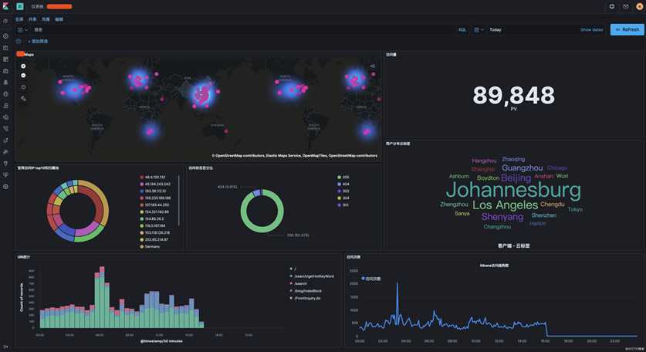Image resolution: width=646 pixels, height=352 pixels.
Task: Collapse the sidebar with bottom arrow icon
Action: tap(5, 347)
